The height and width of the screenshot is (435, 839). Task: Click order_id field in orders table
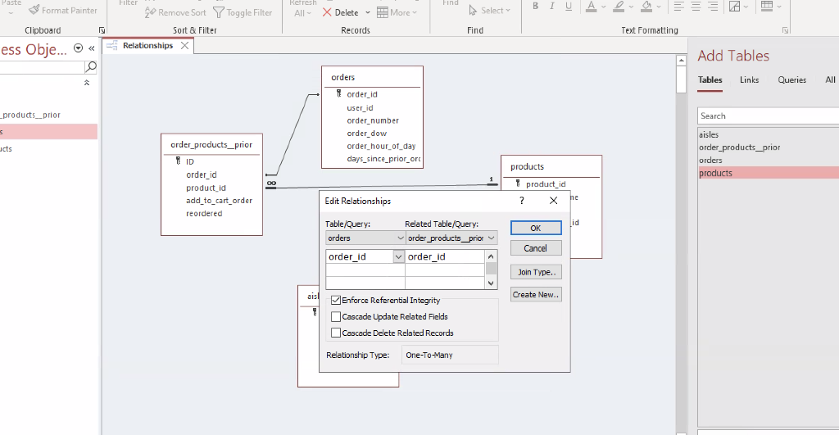tap(361, 94)
